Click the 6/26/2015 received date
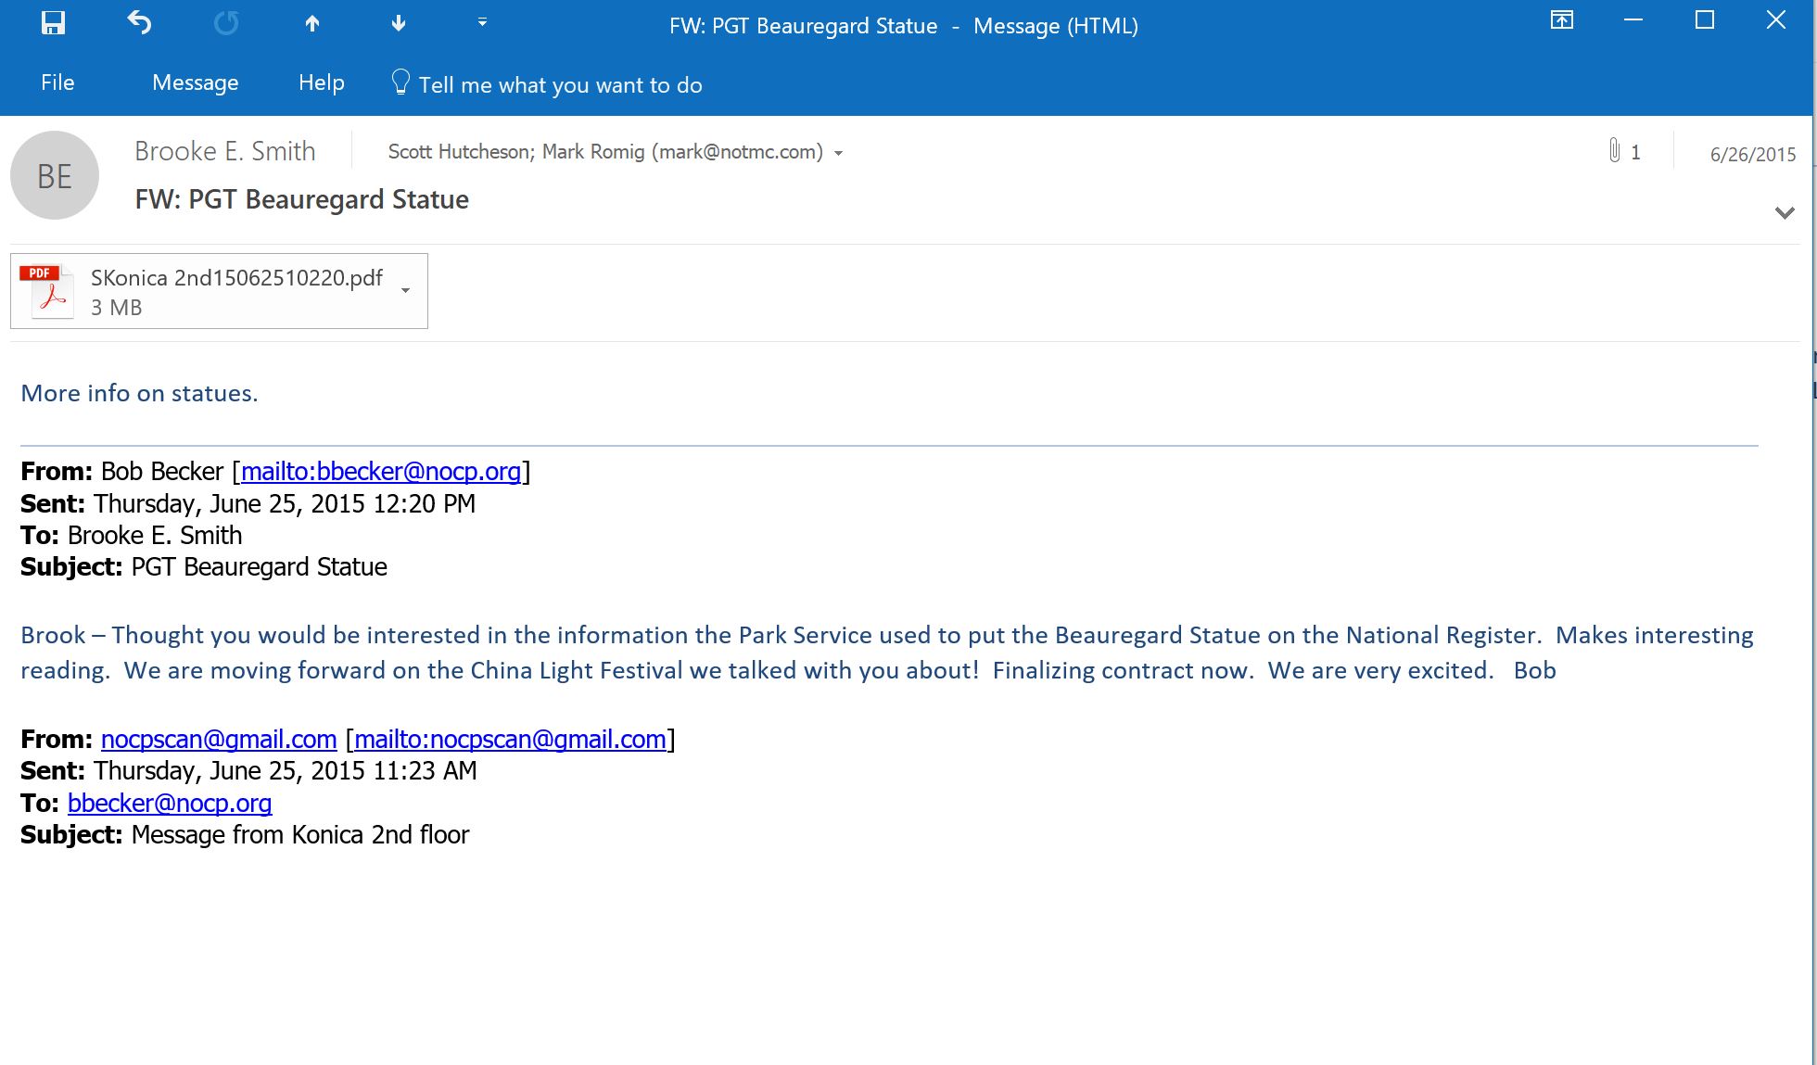 coord(1753,155)
